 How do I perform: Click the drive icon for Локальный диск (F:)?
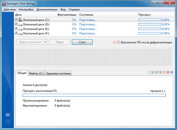tap(20, 34)
